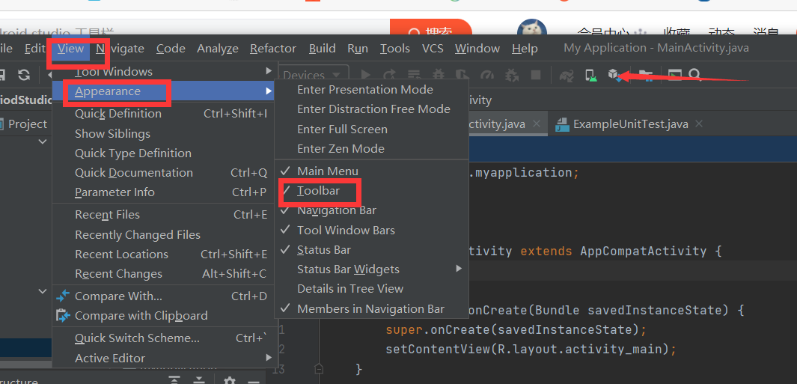Open the View menu

[70, 49]
